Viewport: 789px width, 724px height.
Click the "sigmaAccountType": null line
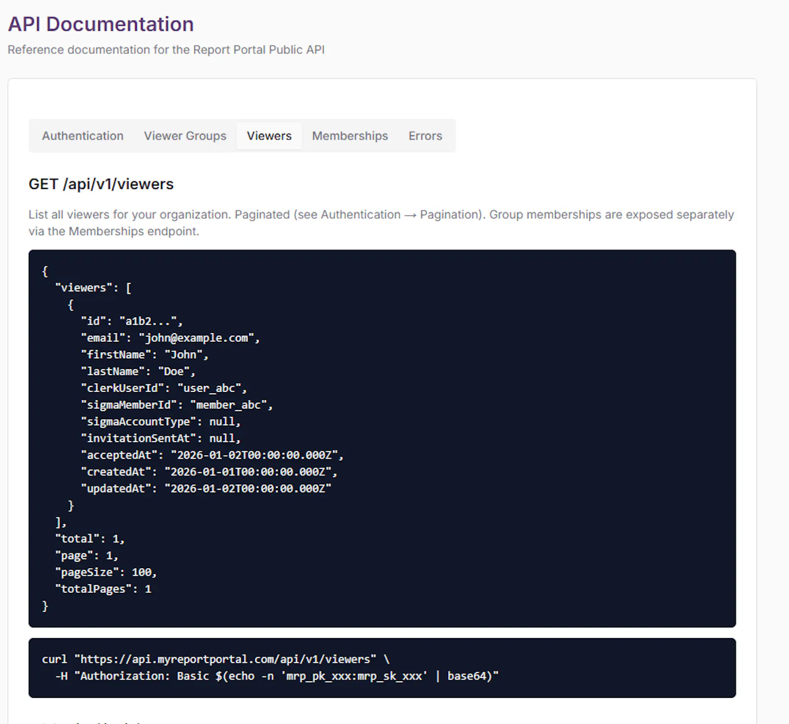(x=161, y=422)
